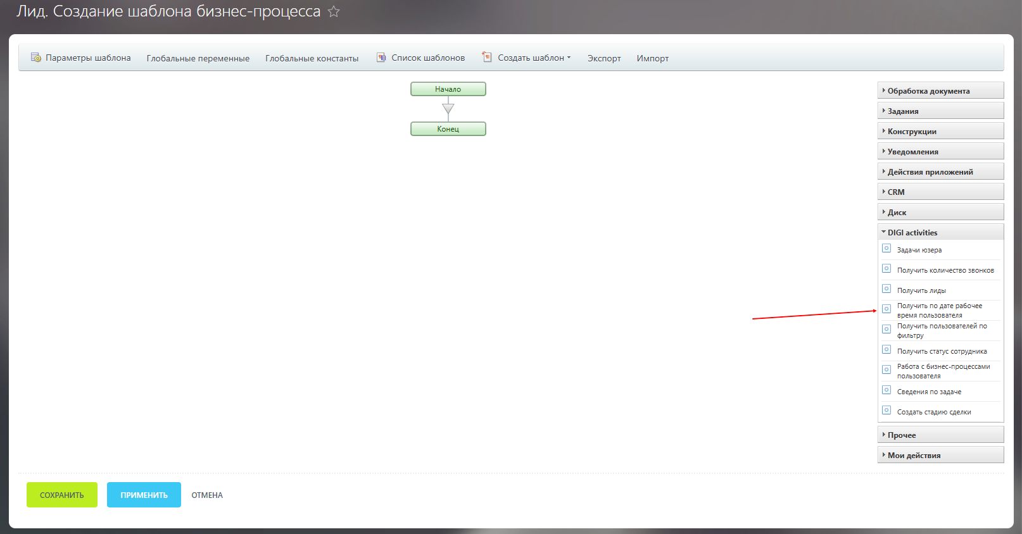Add the page to favorites with the star icon
The image size is (1022, 534).
[334, 11]
